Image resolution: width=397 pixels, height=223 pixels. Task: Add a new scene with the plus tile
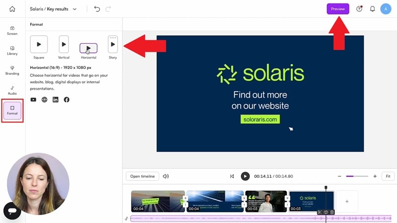347,202
